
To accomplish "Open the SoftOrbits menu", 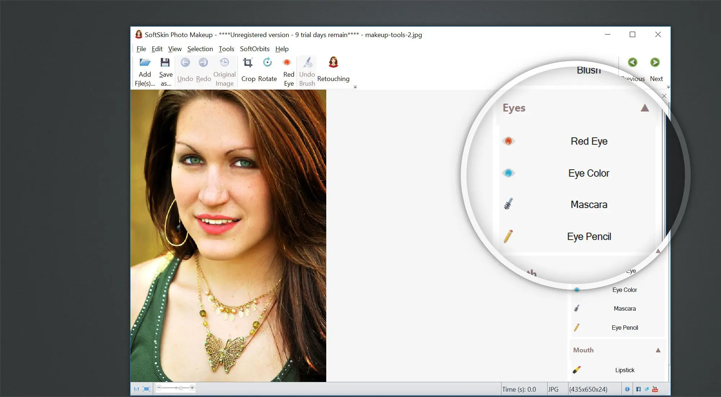I will (x=254, y=48).
